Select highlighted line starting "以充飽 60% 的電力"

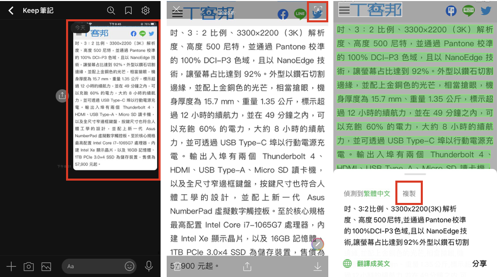pos(415,127)
